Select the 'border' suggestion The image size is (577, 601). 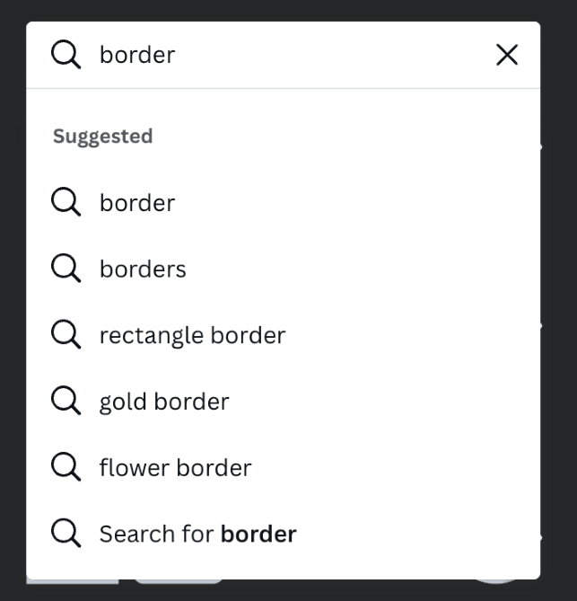pos(137,202)
